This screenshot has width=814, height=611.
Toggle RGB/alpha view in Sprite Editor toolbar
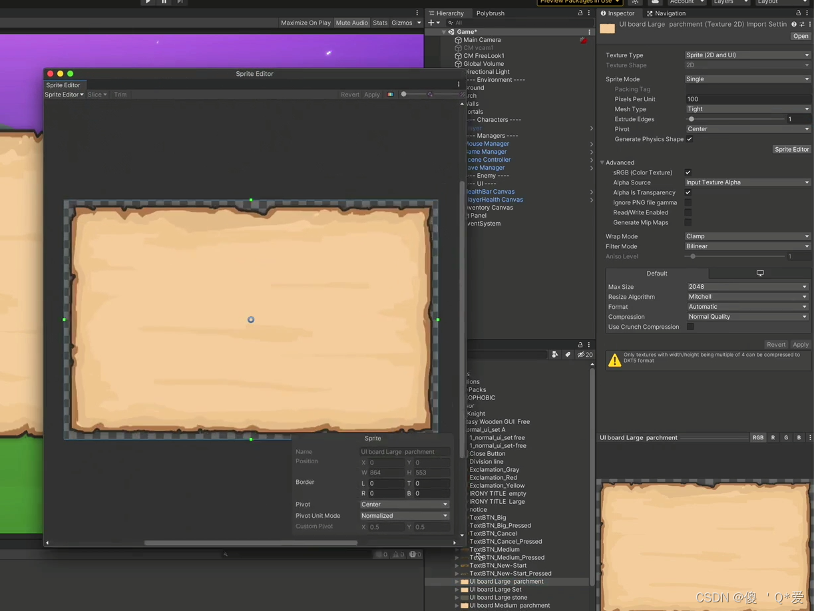[x=390, y=95]
